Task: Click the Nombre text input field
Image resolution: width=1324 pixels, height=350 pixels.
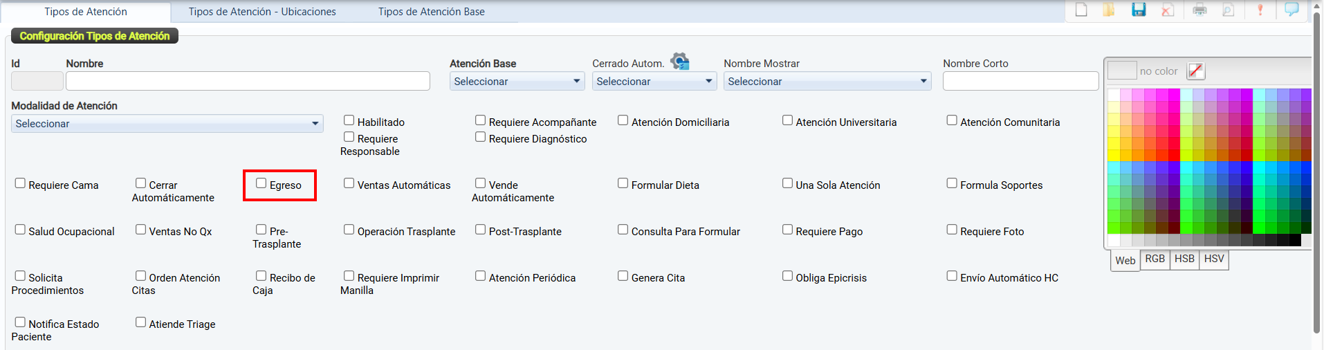Action: click(x=248, y=82)
